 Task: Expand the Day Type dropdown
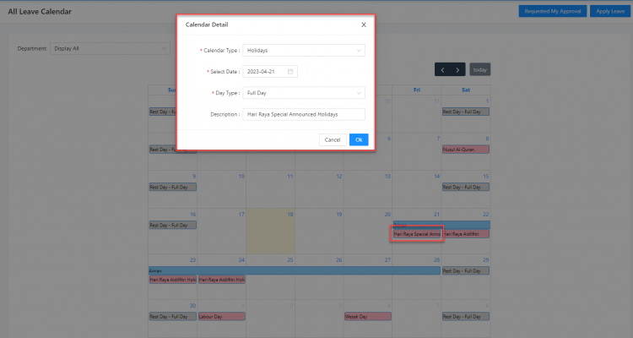coord(303,92)
